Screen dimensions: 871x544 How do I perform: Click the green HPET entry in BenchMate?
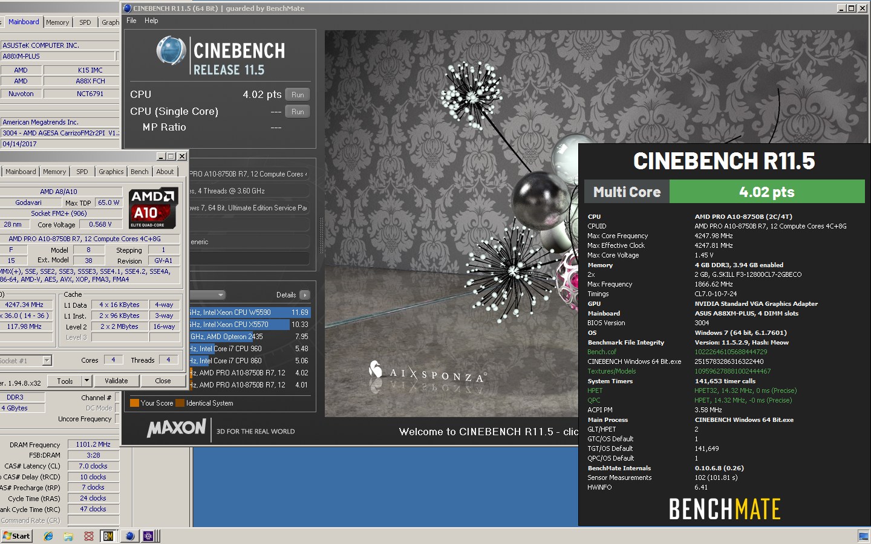[x=595, y=390]
